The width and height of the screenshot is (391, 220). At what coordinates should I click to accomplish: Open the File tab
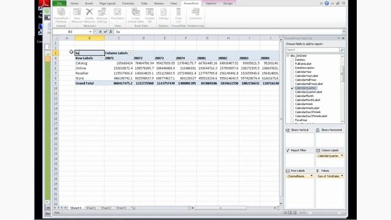[x=59, y=4]
